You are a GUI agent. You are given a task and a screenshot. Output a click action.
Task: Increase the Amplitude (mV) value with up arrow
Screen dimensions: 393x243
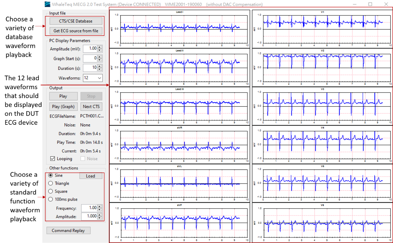coord(100,47)
